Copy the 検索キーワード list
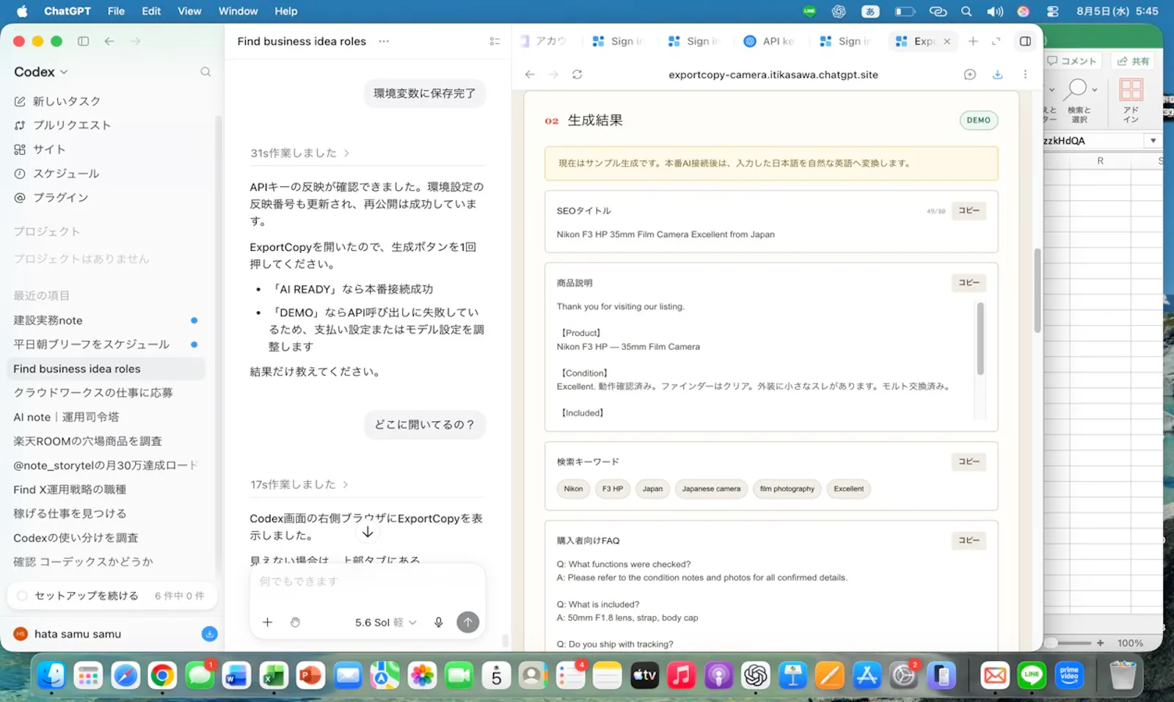The width and height of the screenshot is (1174, 702). pyautogui.click(x=969, y=461)
